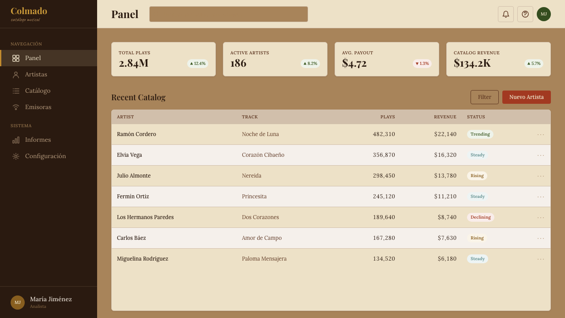
Task: Open row options for Miguelina Rodríguez
Action: coord(541,259)
